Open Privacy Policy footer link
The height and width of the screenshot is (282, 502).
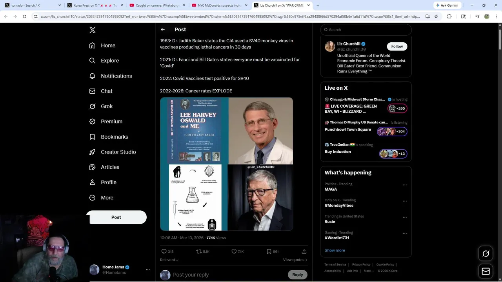pyautogui.click(x=361, y=264)
